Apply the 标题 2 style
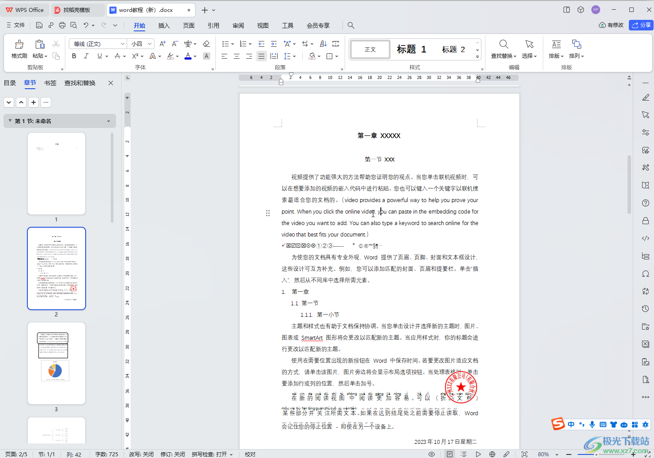 tap(453, 49)
